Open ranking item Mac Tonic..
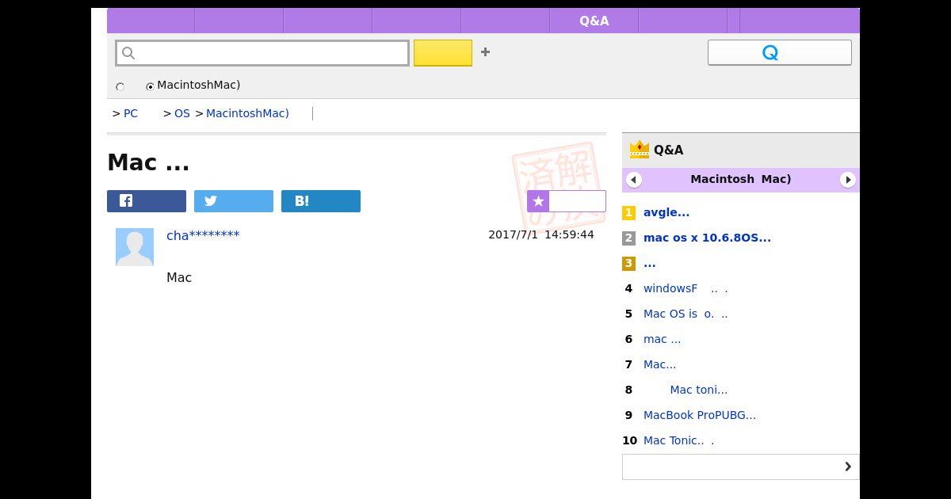Image resolution: width=951 pixels, height=499 pixels. coord(678,440)
